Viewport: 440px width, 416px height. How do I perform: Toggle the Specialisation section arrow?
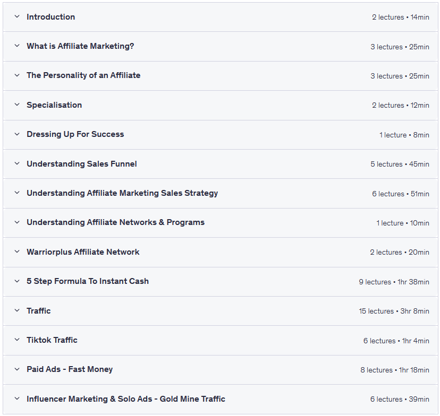17,105
